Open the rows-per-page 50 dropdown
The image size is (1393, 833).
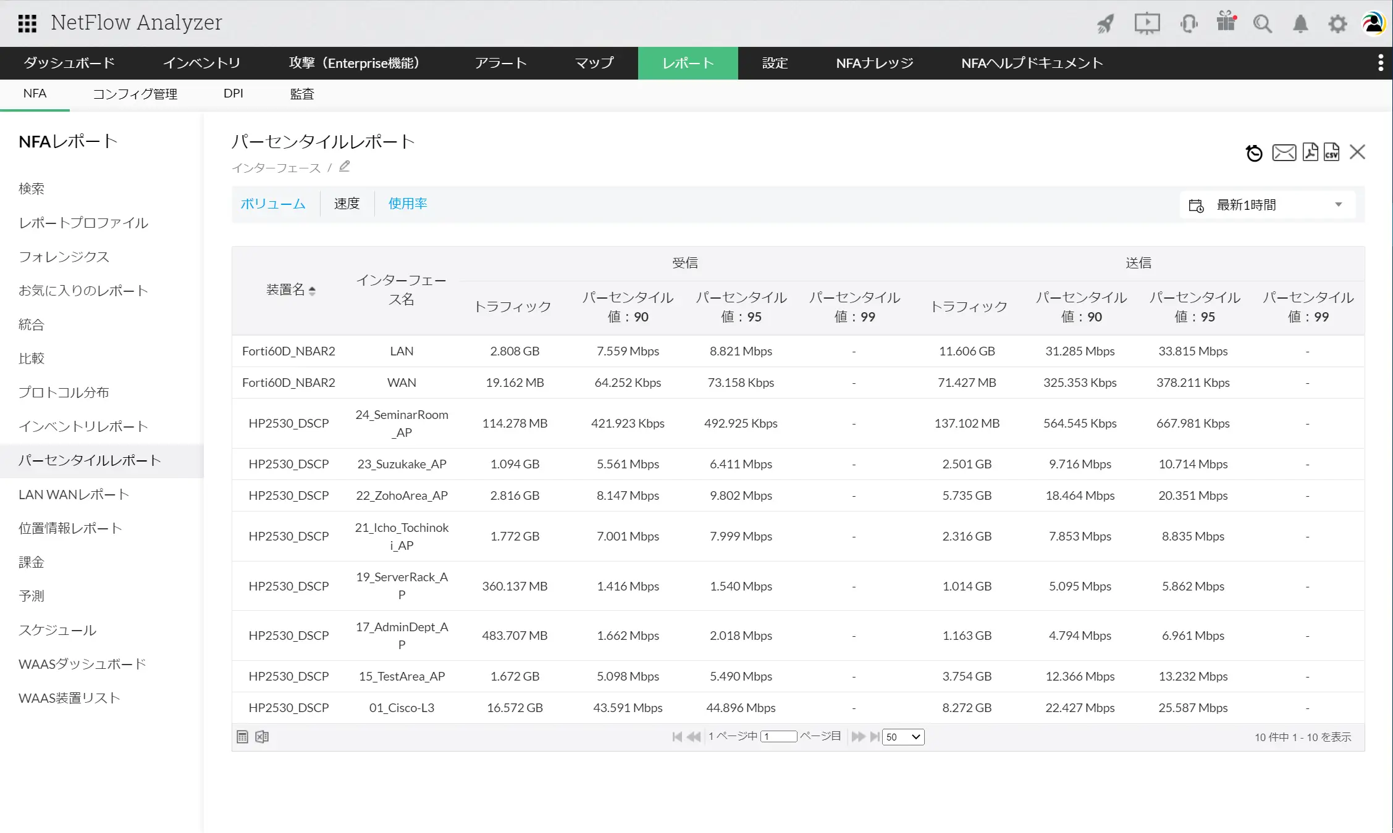click(x=903, y=737)
